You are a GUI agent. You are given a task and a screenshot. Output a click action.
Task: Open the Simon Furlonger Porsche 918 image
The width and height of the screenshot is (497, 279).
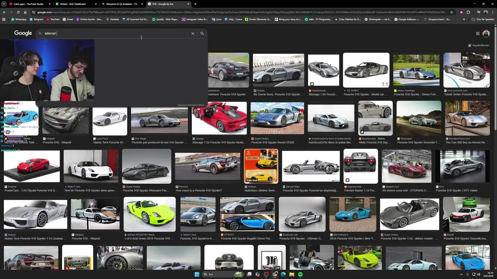416,70
